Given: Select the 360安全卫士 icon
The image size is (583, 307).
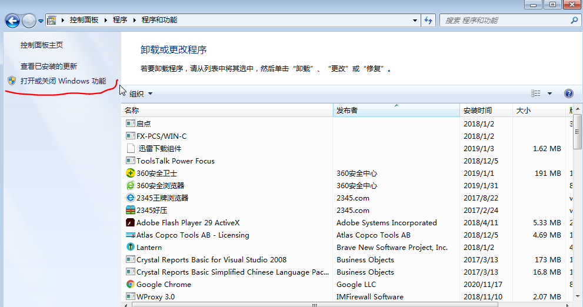Looking at the screenshot, I should (x=130, y=173).
